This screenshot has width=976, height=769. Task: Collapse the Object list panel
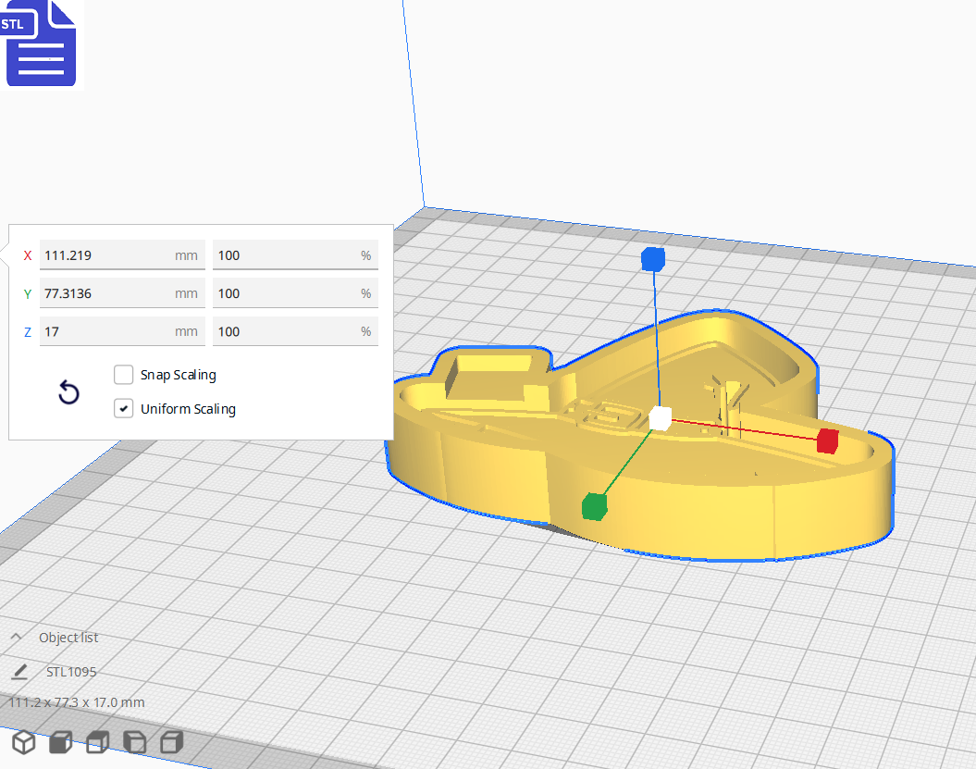tap(15, 637)
